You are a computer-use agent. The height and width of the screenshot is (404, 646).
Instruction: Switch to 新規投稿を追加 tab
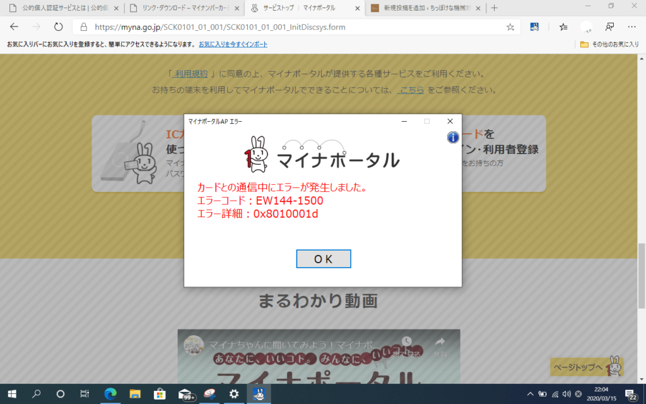(x=425, y=8)
